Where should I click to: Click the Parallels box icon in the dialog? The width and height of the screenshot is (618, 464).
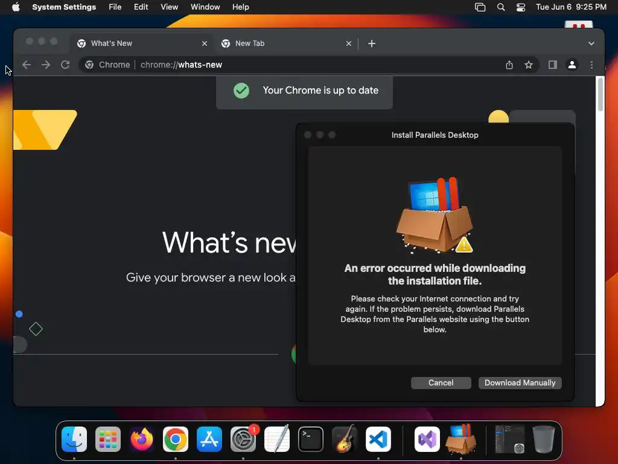pyautogui.click(x=435, y=216)
